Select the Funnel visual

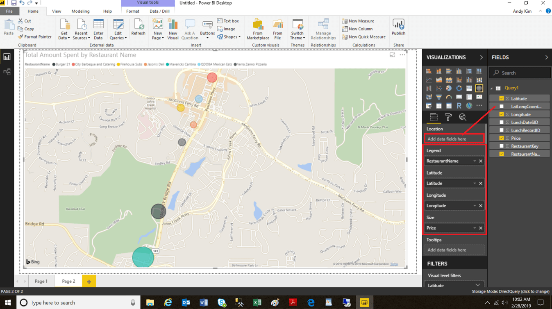coord(439,97)
